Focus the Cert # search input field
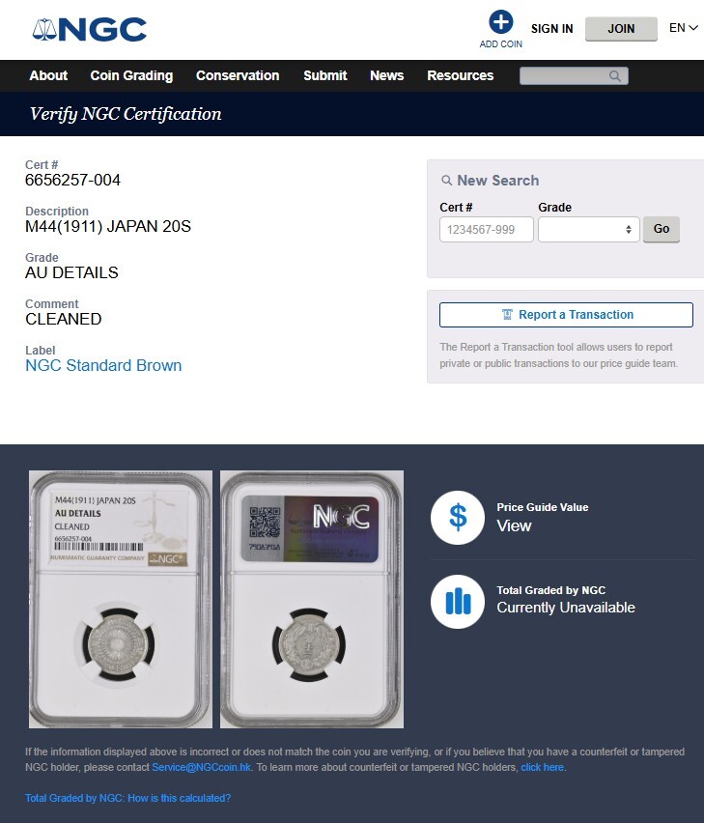Image resolution: width=704 pixels, height=823 pixels. tap(487, 229)
